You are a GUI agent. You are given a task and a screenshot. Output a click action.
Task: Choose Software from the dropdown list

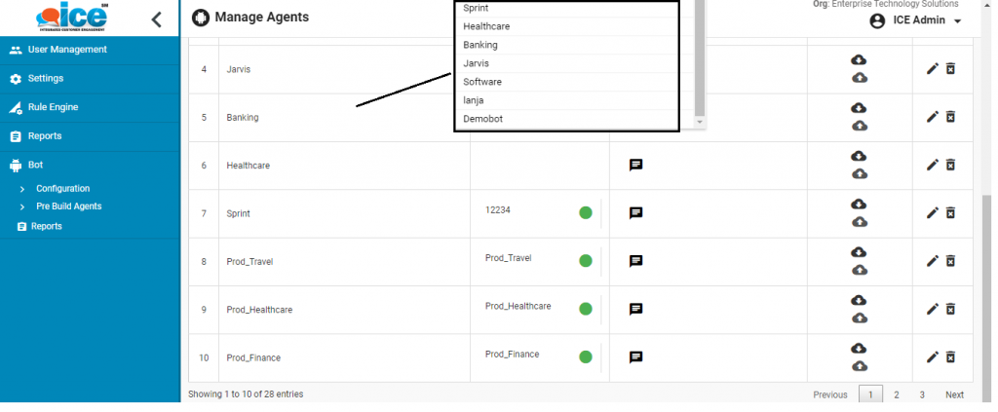(x=482, y=82)
